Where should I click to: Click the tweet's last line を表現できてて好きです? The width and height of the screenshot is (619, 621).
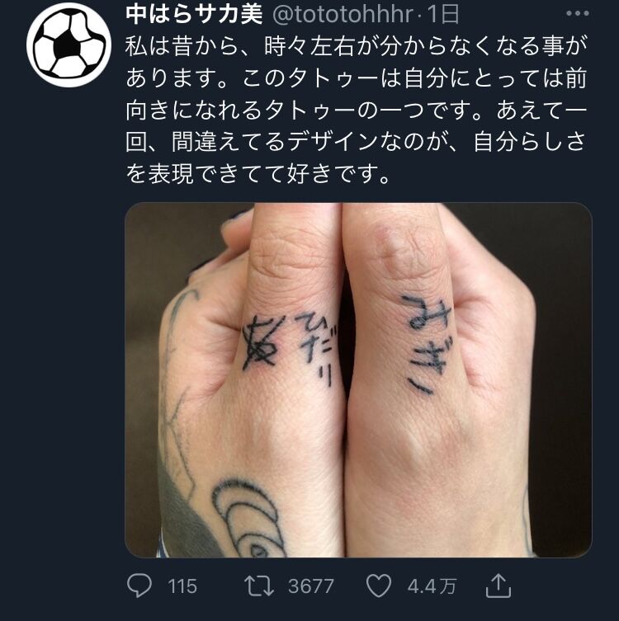(258, 173)
